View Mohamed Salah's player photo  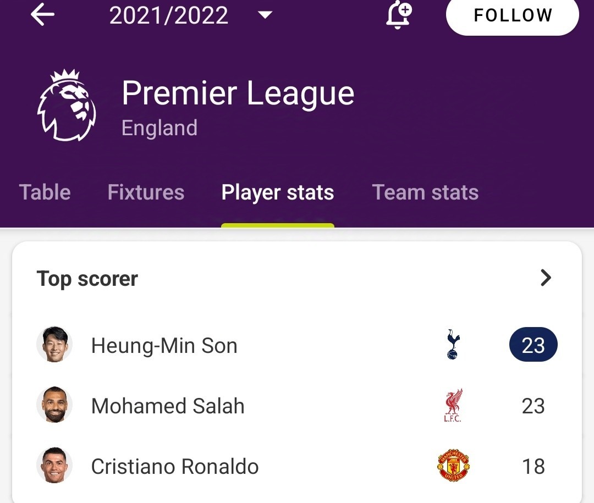click(x=54, y=405)
